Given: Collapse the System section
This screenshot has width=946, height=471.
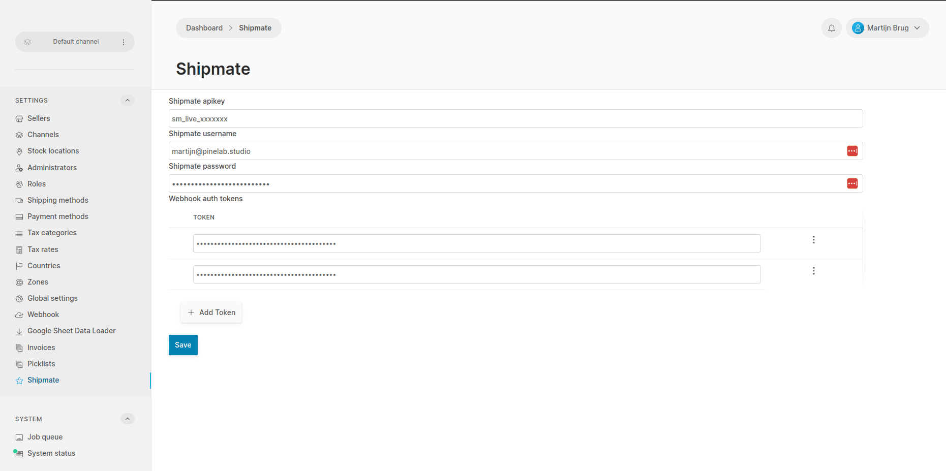Looking at the screenshot, I should coord(128,419).
